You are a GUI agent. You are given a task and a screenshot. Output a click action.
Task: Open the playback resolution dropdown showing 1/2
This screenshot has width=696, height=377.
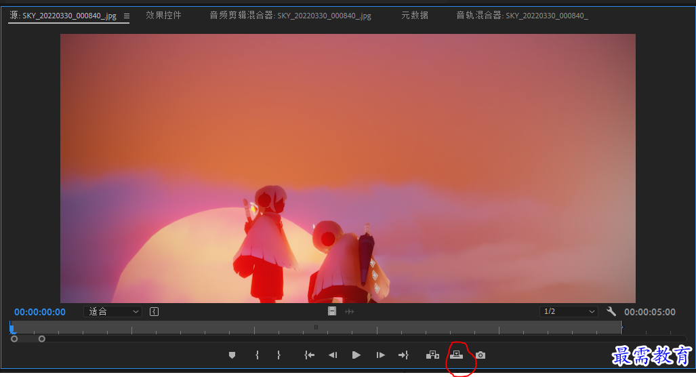[x=569, y=312]
